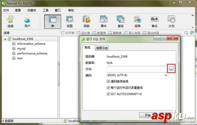This screenshot has width=197, height=125.
Task: Click the 打开表 open table button
Action: click(x=68, y=33)
